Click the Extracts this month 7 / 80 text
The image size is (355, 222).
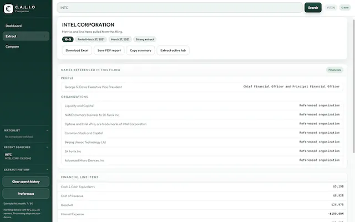click(18, 204)
